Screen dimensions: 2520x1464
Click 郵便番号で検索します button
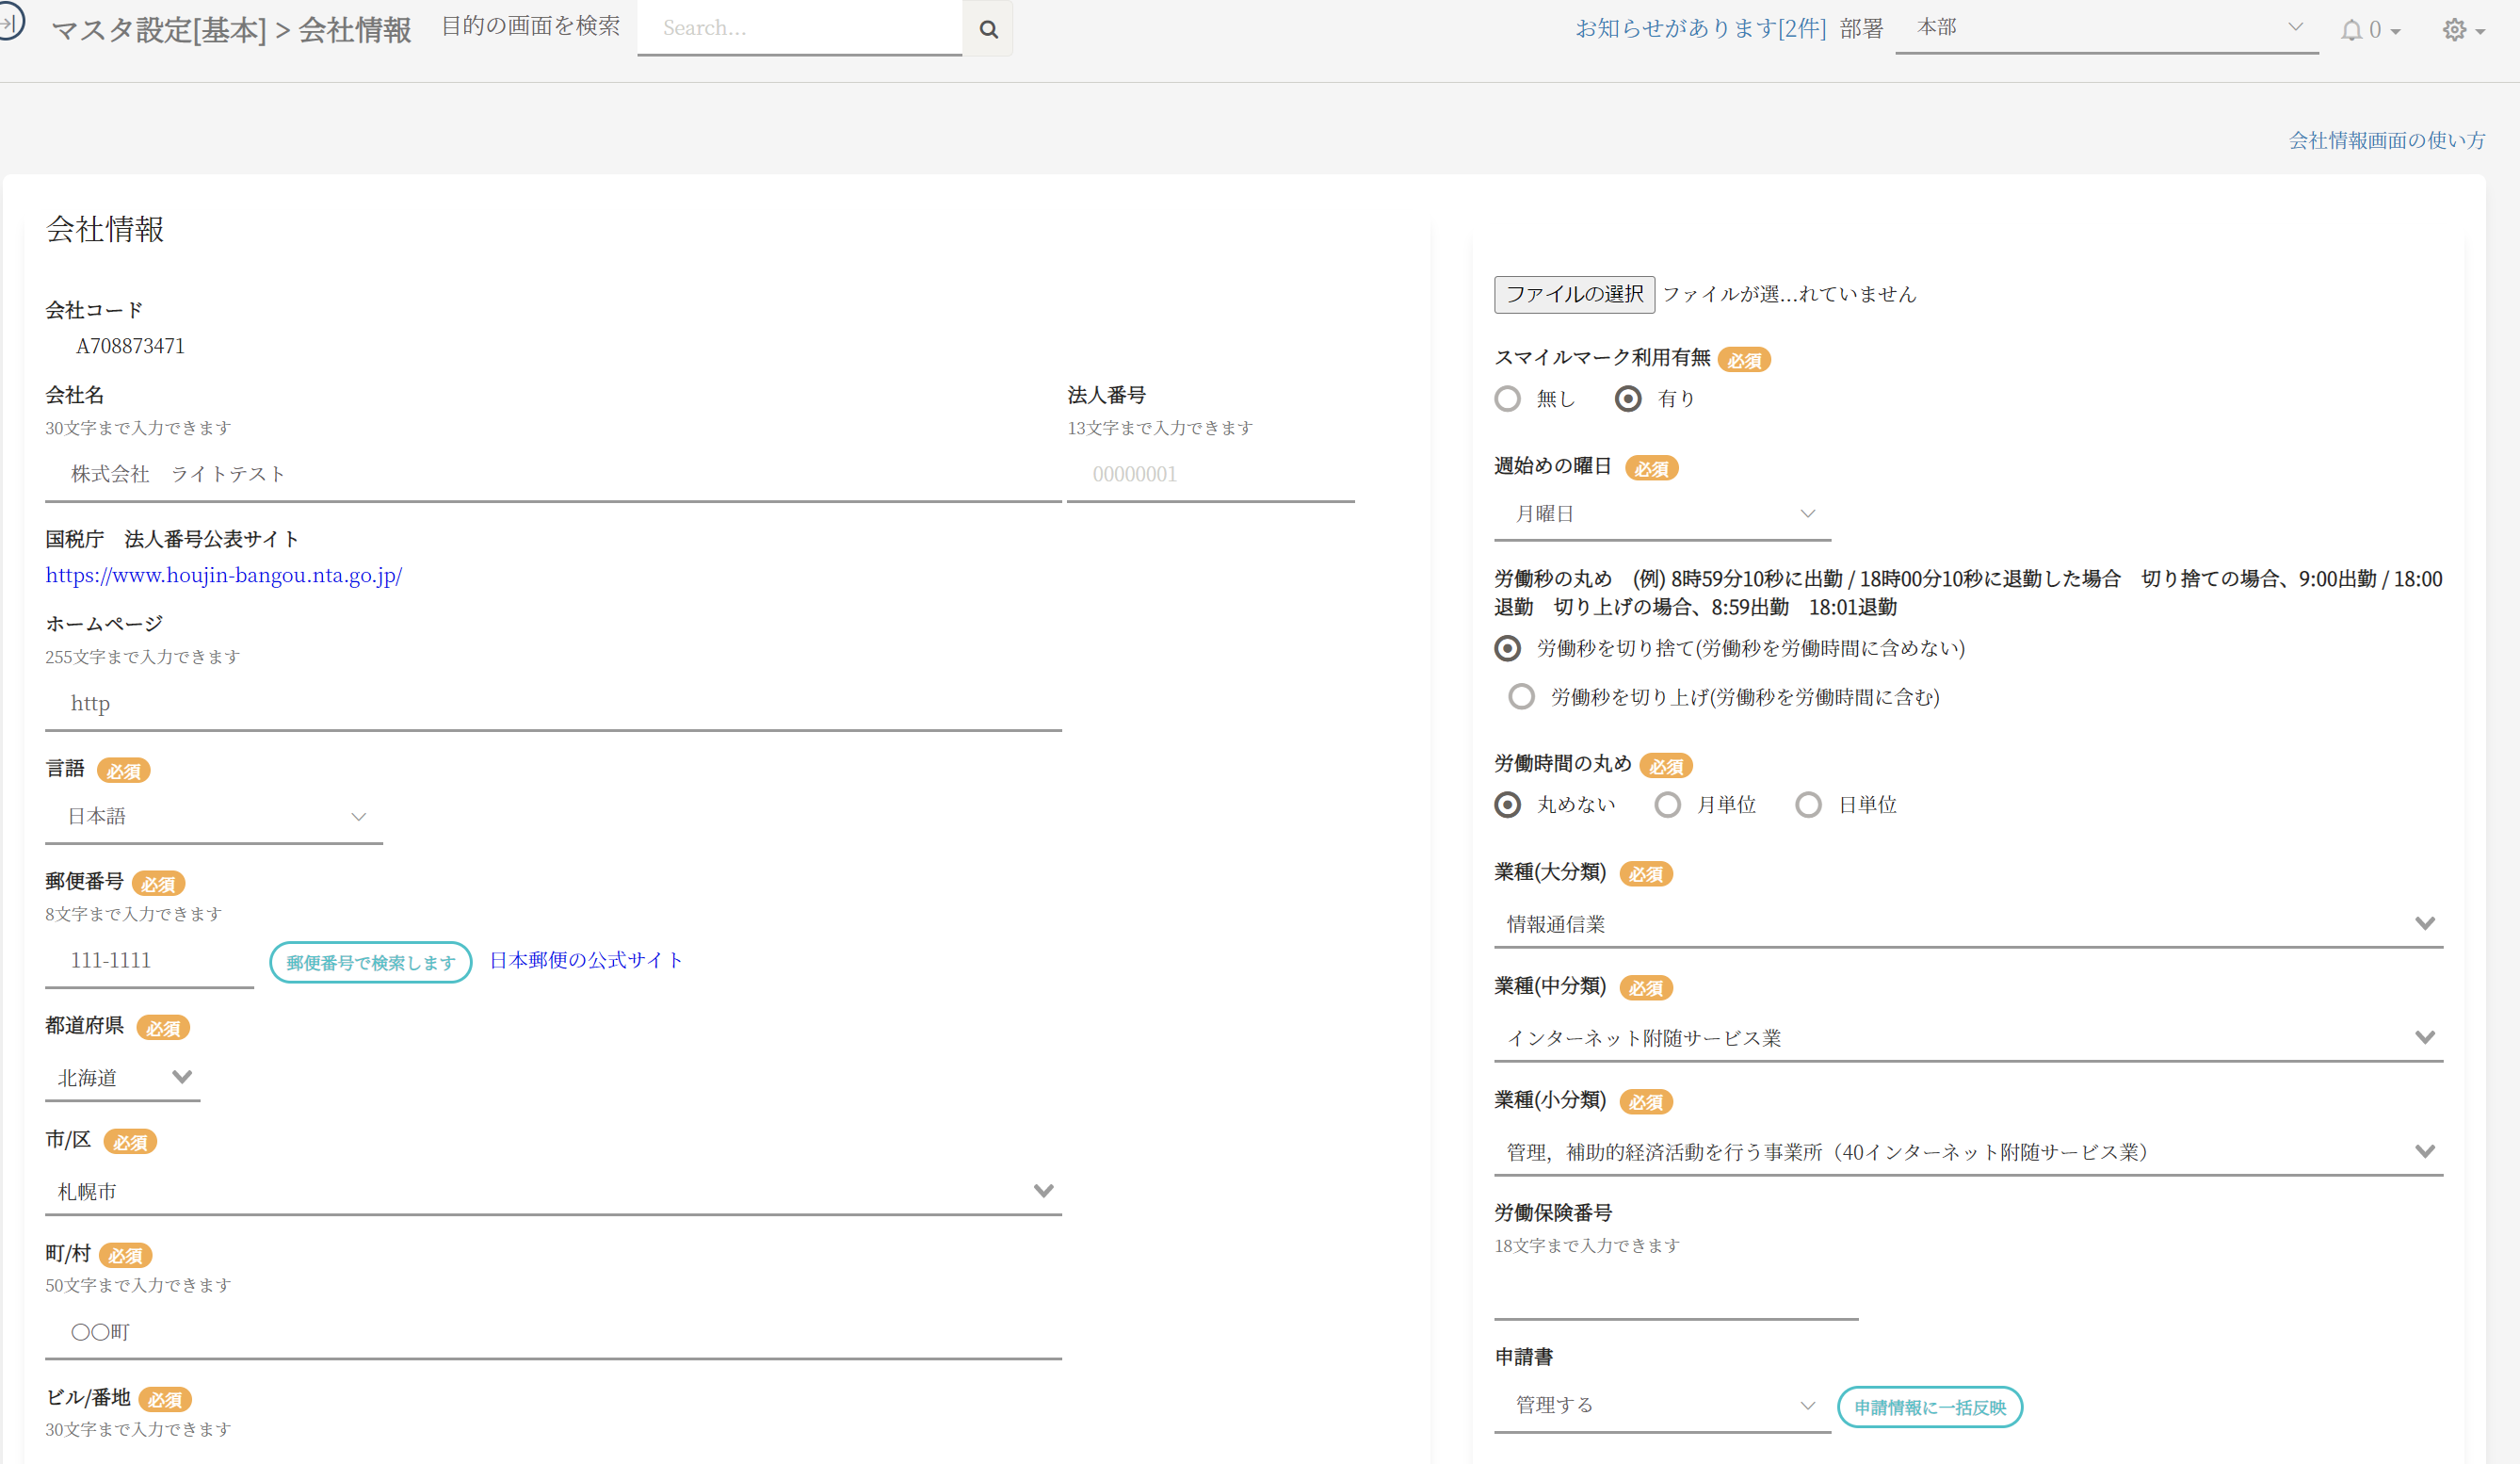370,963
